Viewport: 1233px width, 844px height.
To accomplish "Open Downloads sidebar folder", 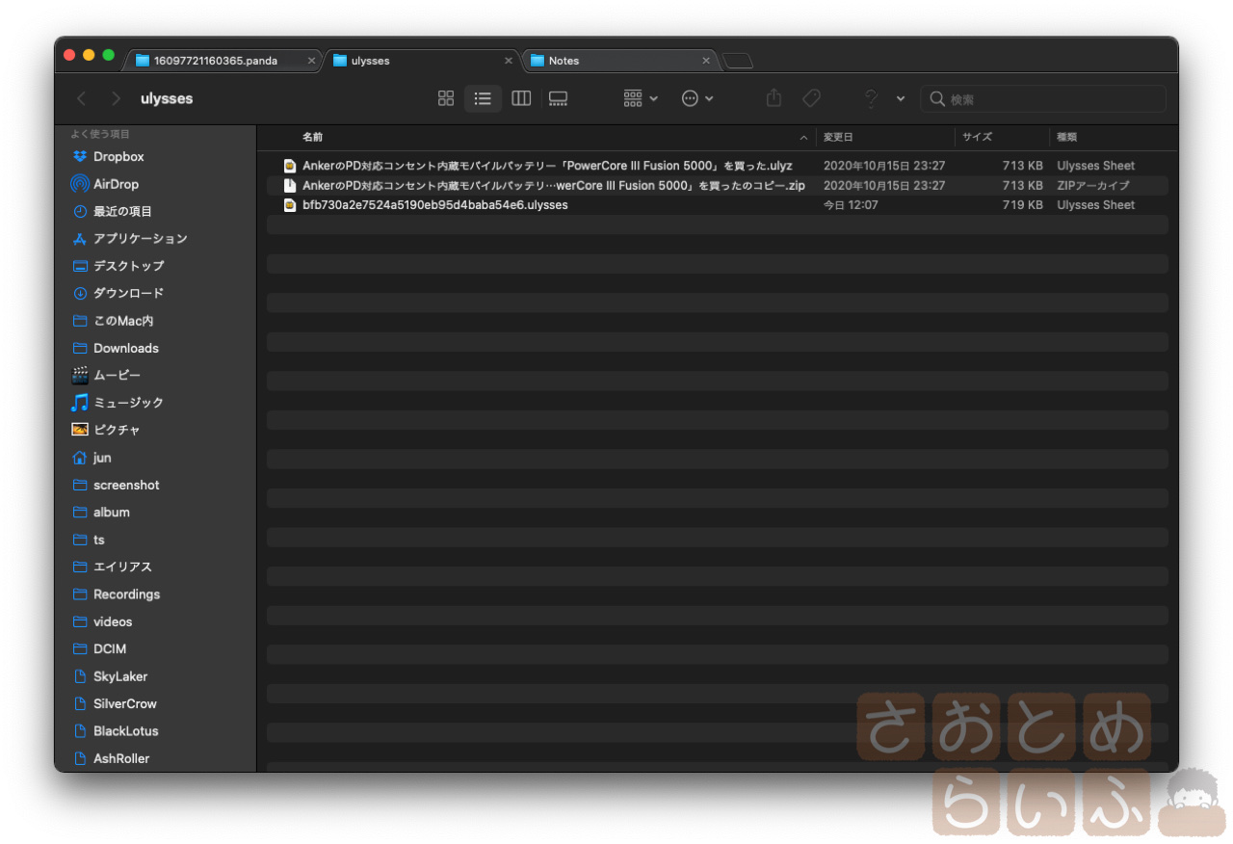I will click(x=125, y=348).
